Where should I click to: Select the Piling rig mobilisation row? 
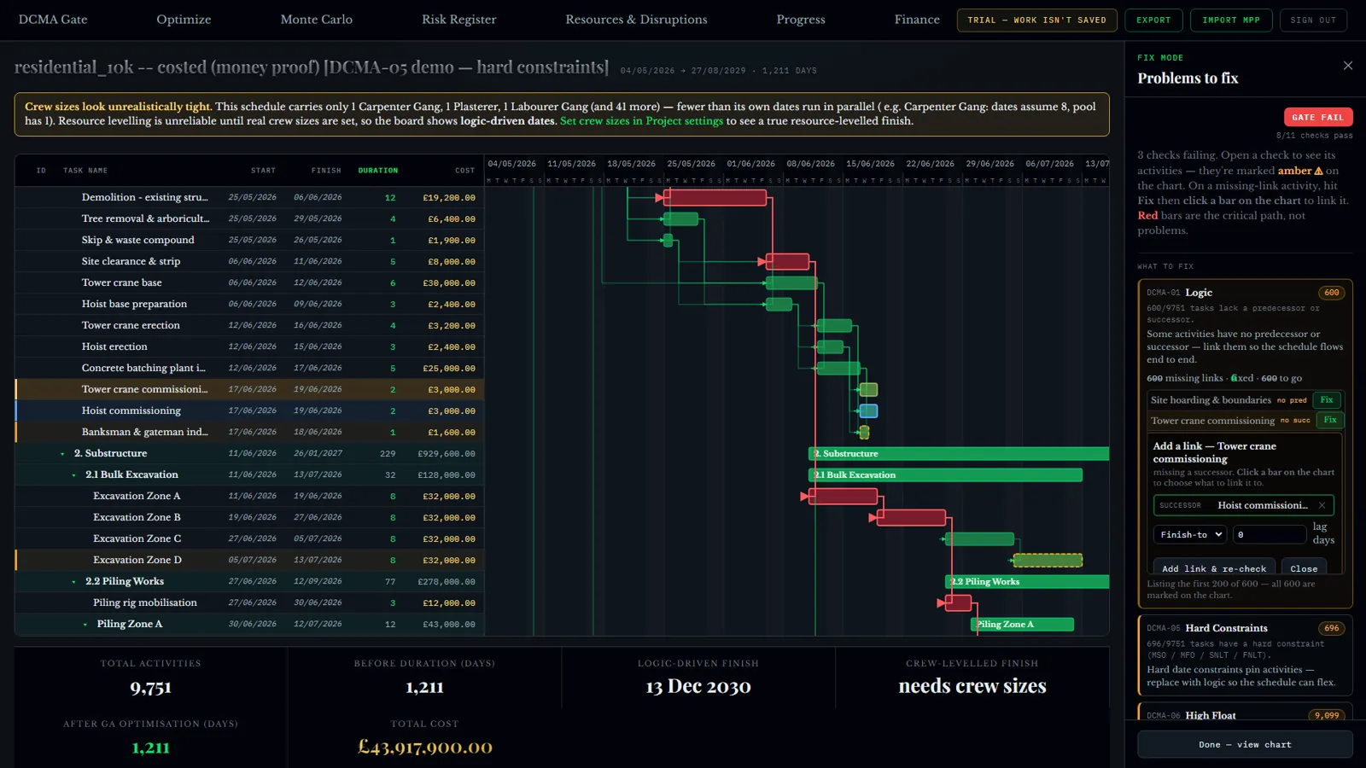pyautogui.click(x=249, y=602)
